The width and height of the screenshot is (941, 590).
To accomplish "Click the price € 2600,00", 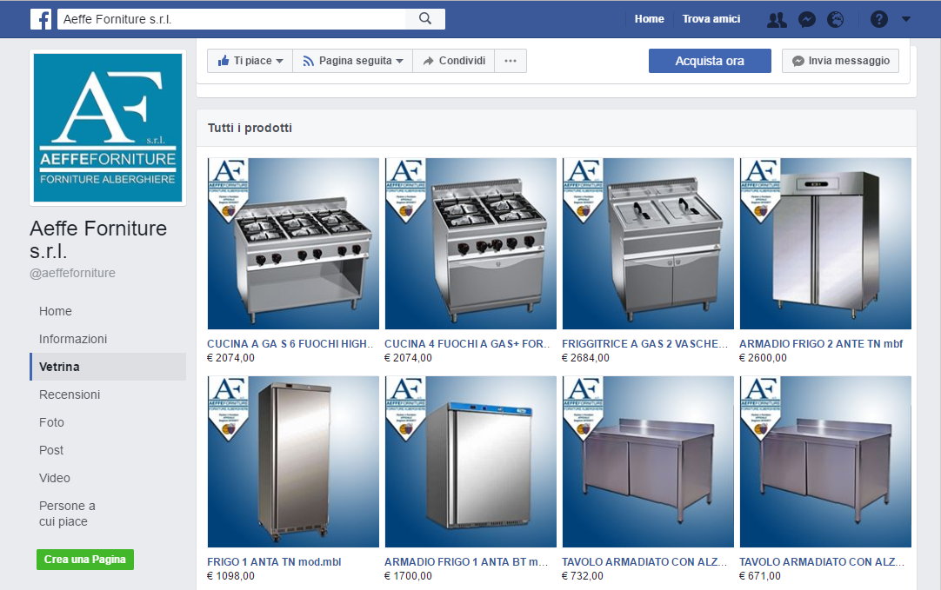I will point(763,357).
